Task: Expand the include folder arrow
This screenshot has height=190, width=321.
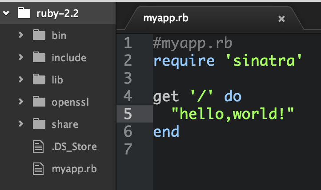Action: (21, 57)
